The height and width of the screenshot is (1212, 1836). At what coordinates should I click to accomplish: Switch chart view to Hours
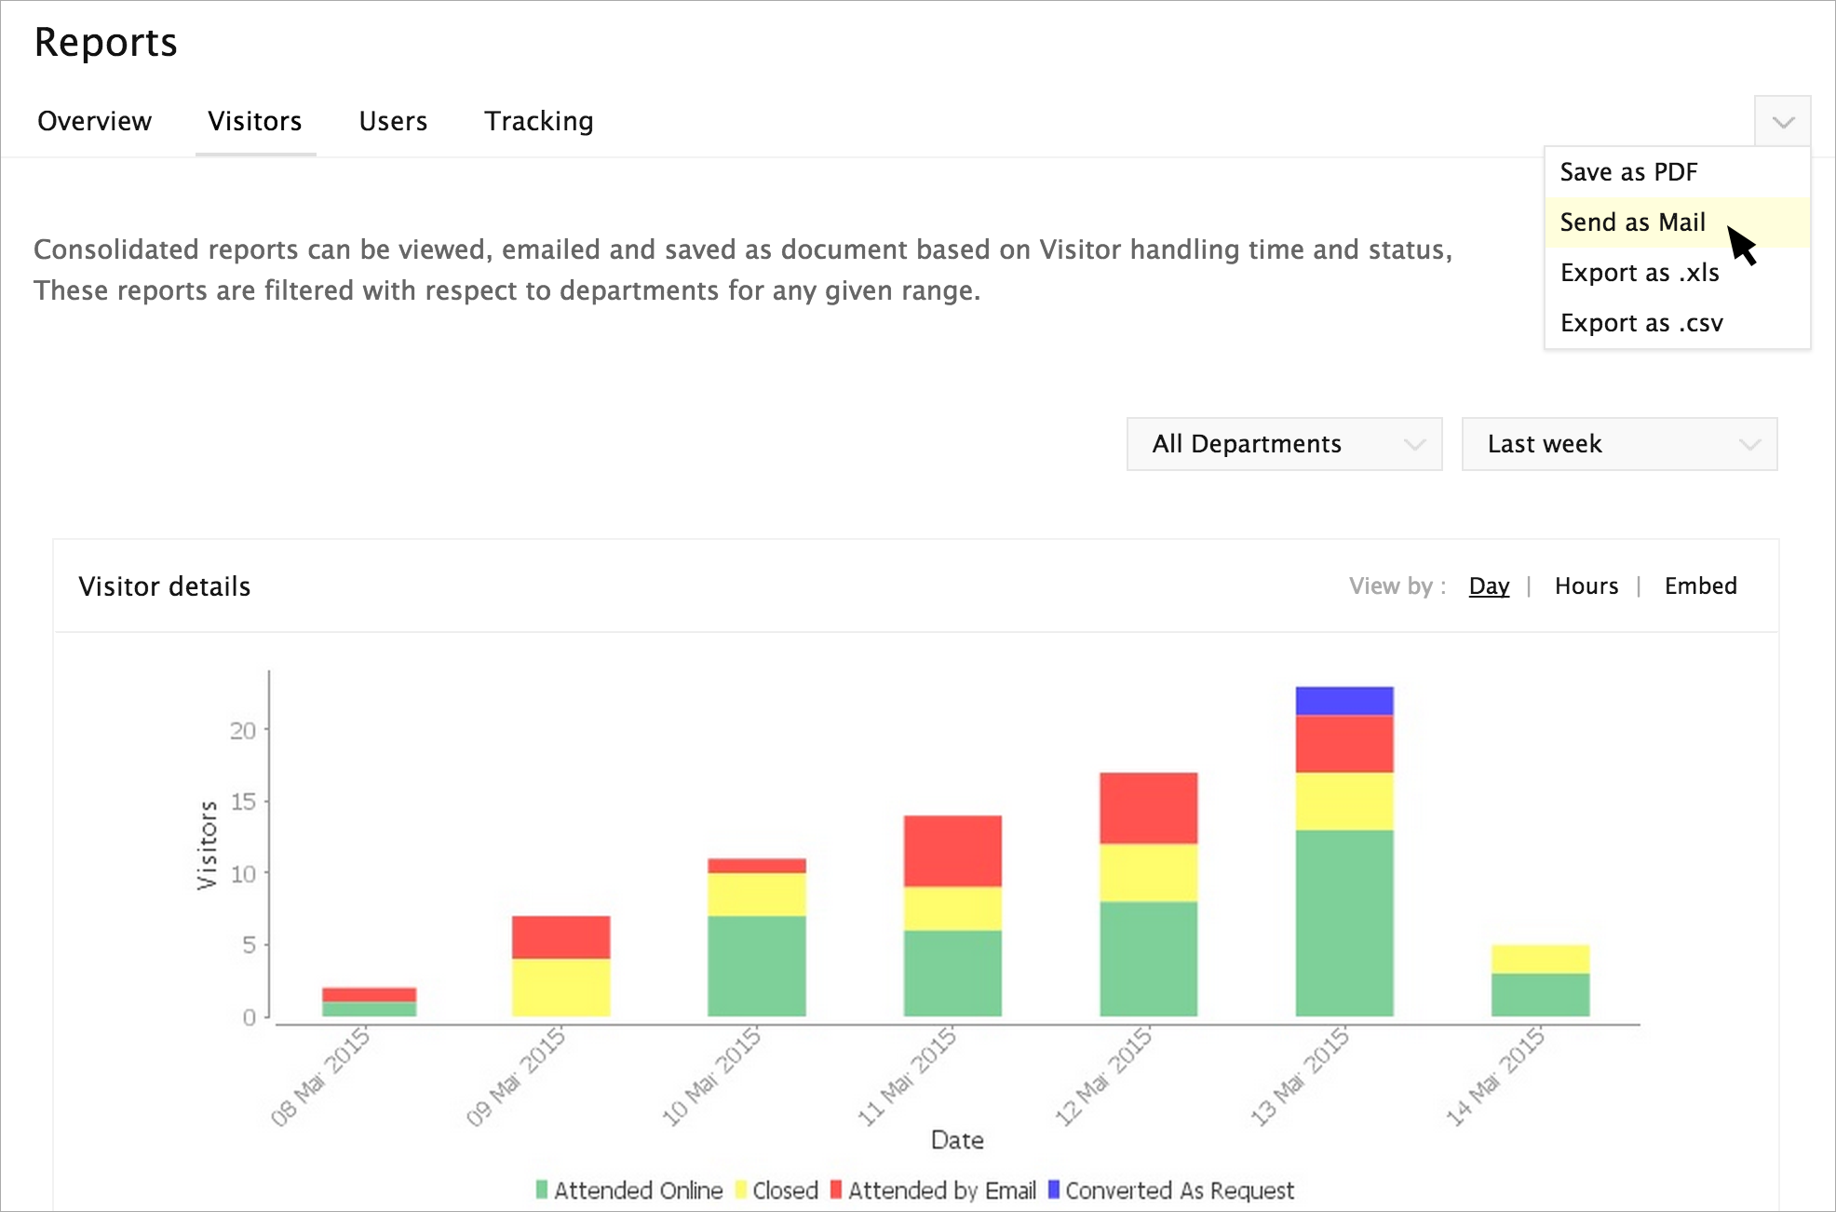[x=1586, y=586]
